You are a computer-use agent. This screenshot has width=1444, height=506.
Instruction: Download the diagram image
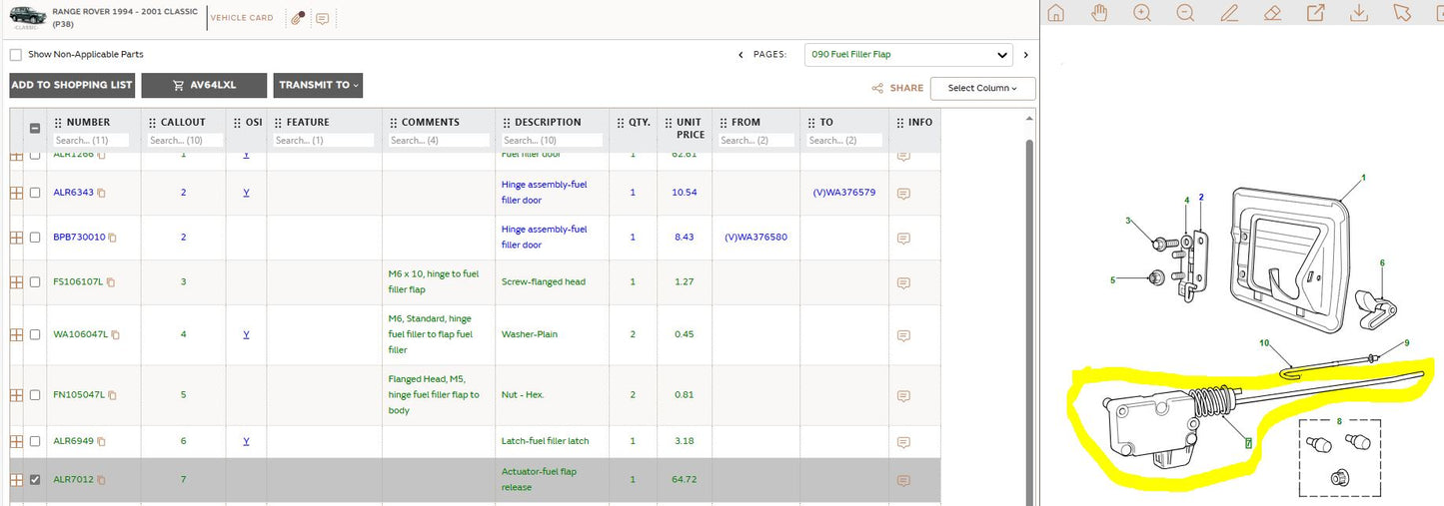click(x=1359, y=13)
